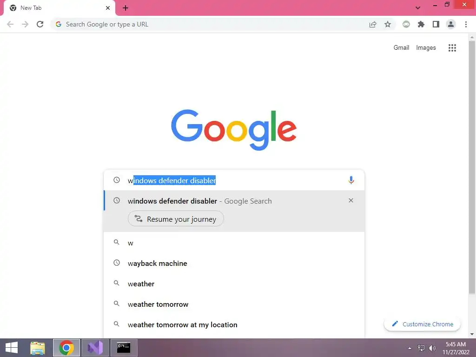The height and width of the screenshot is (357, 476).
Task: Click the share page icon in the address bar
Action: coord(373,24)
